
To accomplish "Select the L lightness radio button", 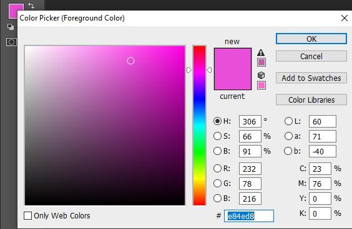I will point(288,121).
